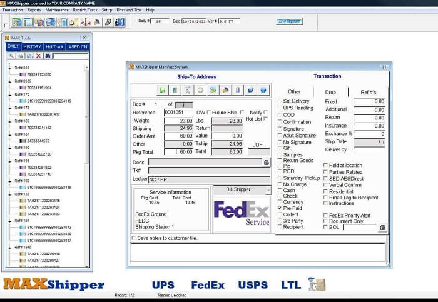Image resolution: width=438 pixels, height=302 pixels.
Task: Open the Bill Shipper dropdown
Action: pos(268,190)
